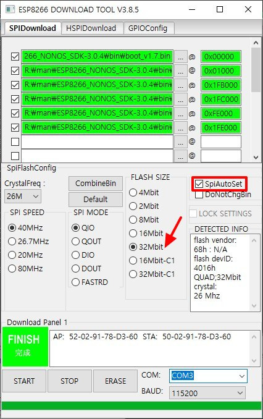Choose DIO SPI mode

75,255
